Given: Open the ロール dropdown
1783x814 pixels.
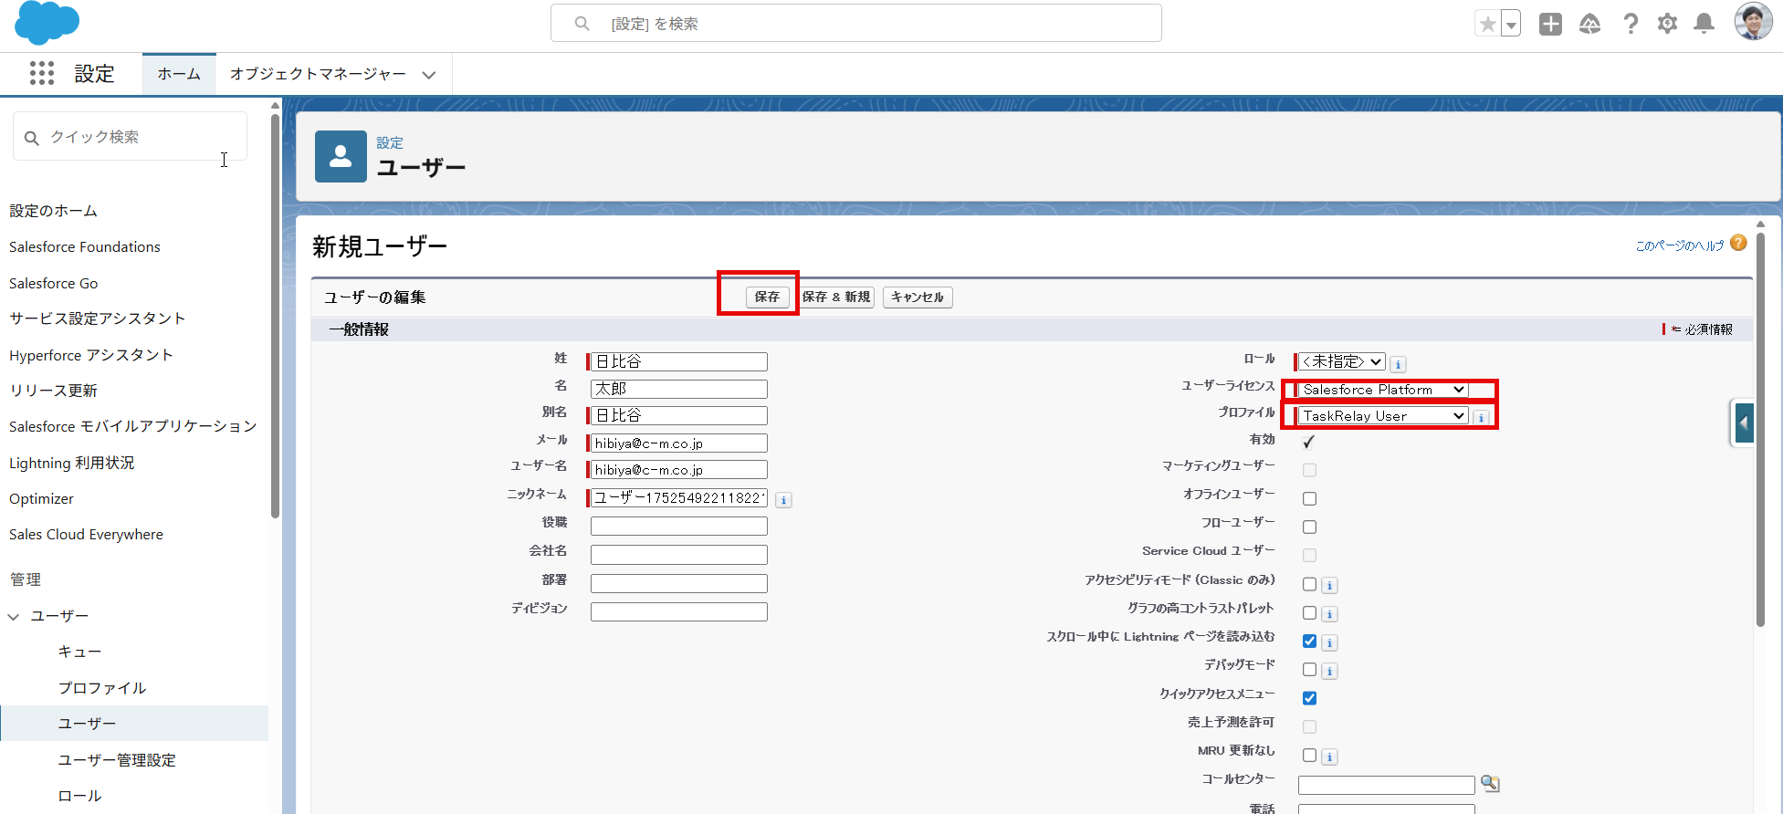Looking at the screenshot, I should [x=1341, y=362].
